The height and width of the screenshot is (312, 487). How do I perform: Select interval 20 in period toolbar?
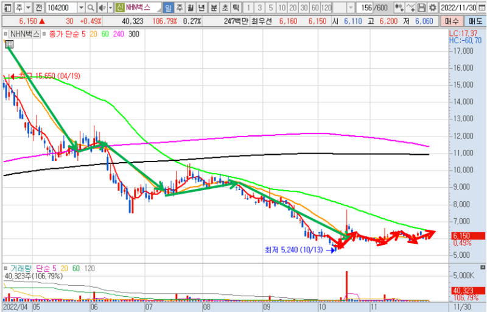(293, 7)
